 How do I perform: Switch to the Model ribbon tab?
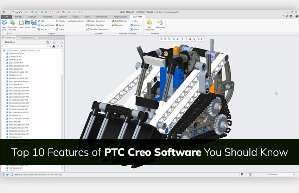coord(18,16)
